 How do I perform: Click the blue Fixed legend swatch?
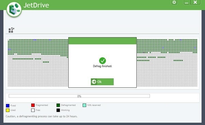[x=8, y=106]
